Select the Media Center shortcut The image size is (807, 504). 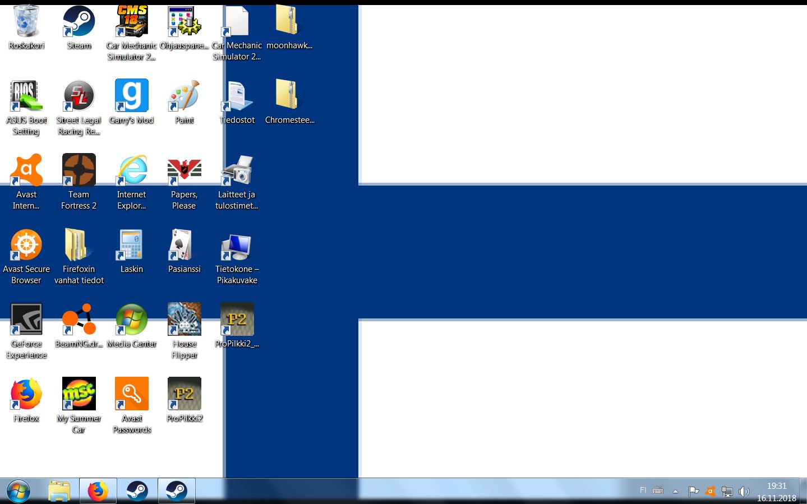(132, 326)
